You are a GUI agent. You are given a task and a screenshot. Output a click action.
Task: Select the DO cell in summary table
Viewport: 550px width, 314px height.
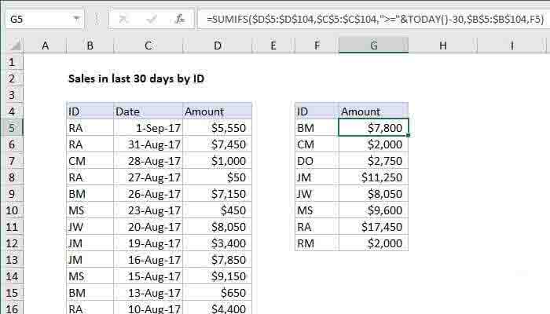(x=316, y=161)
